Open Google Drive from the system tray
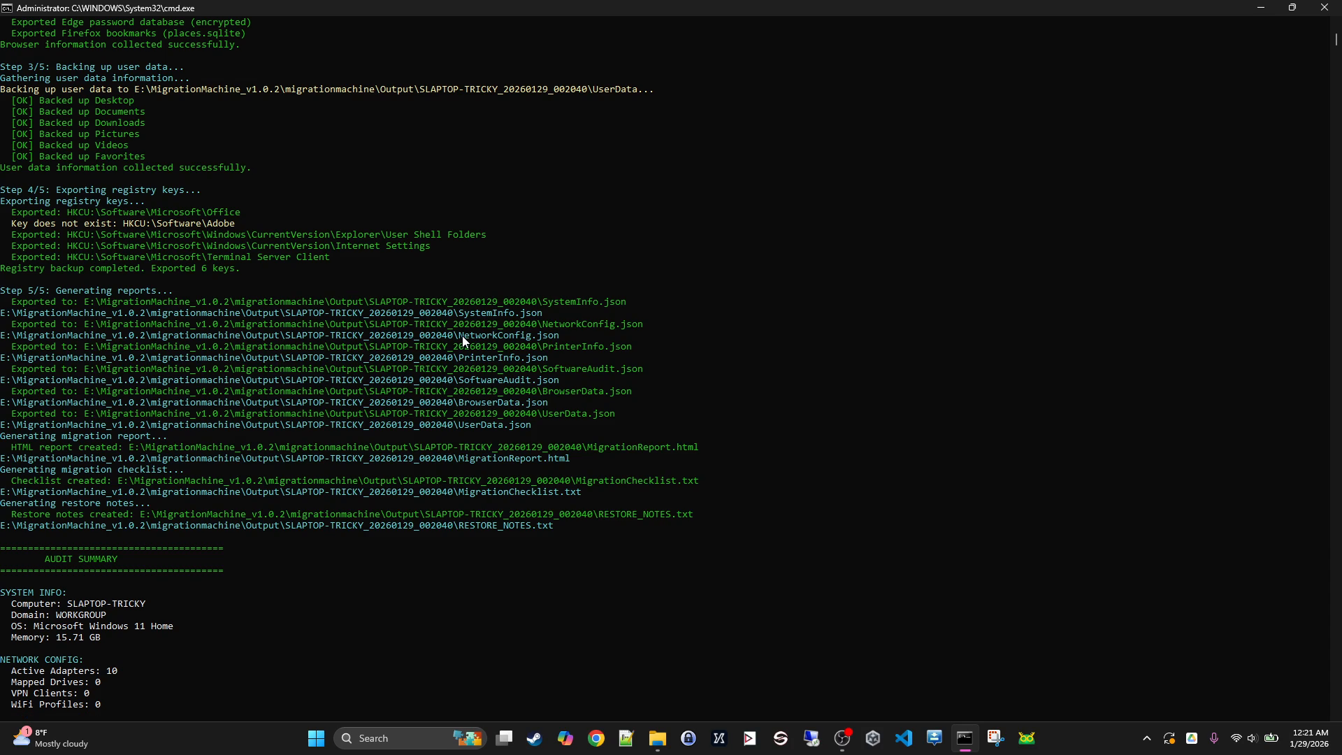The height and width of the screenshot is (755, 1342). (x=1191, y=738)
